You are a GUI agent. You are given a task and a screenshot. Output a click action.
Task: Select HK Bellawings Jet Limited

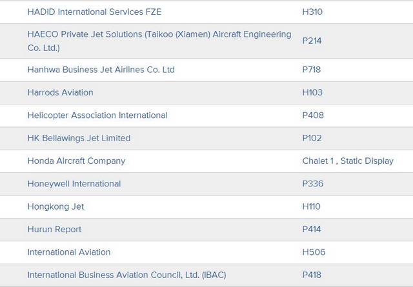(x=79, y=138)
